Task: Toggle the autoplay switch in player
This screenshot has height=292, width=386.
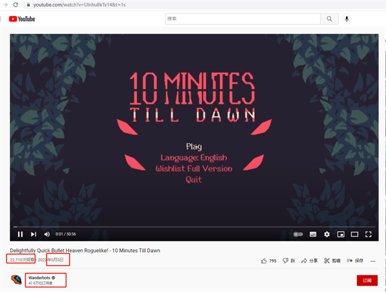Action: (x=298, y=234)
